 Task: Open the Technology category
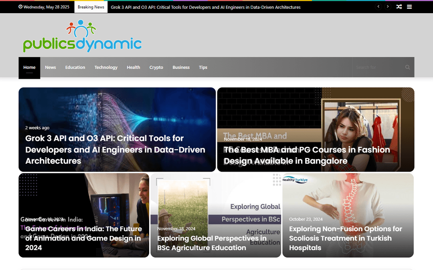(x=106, y=67)
